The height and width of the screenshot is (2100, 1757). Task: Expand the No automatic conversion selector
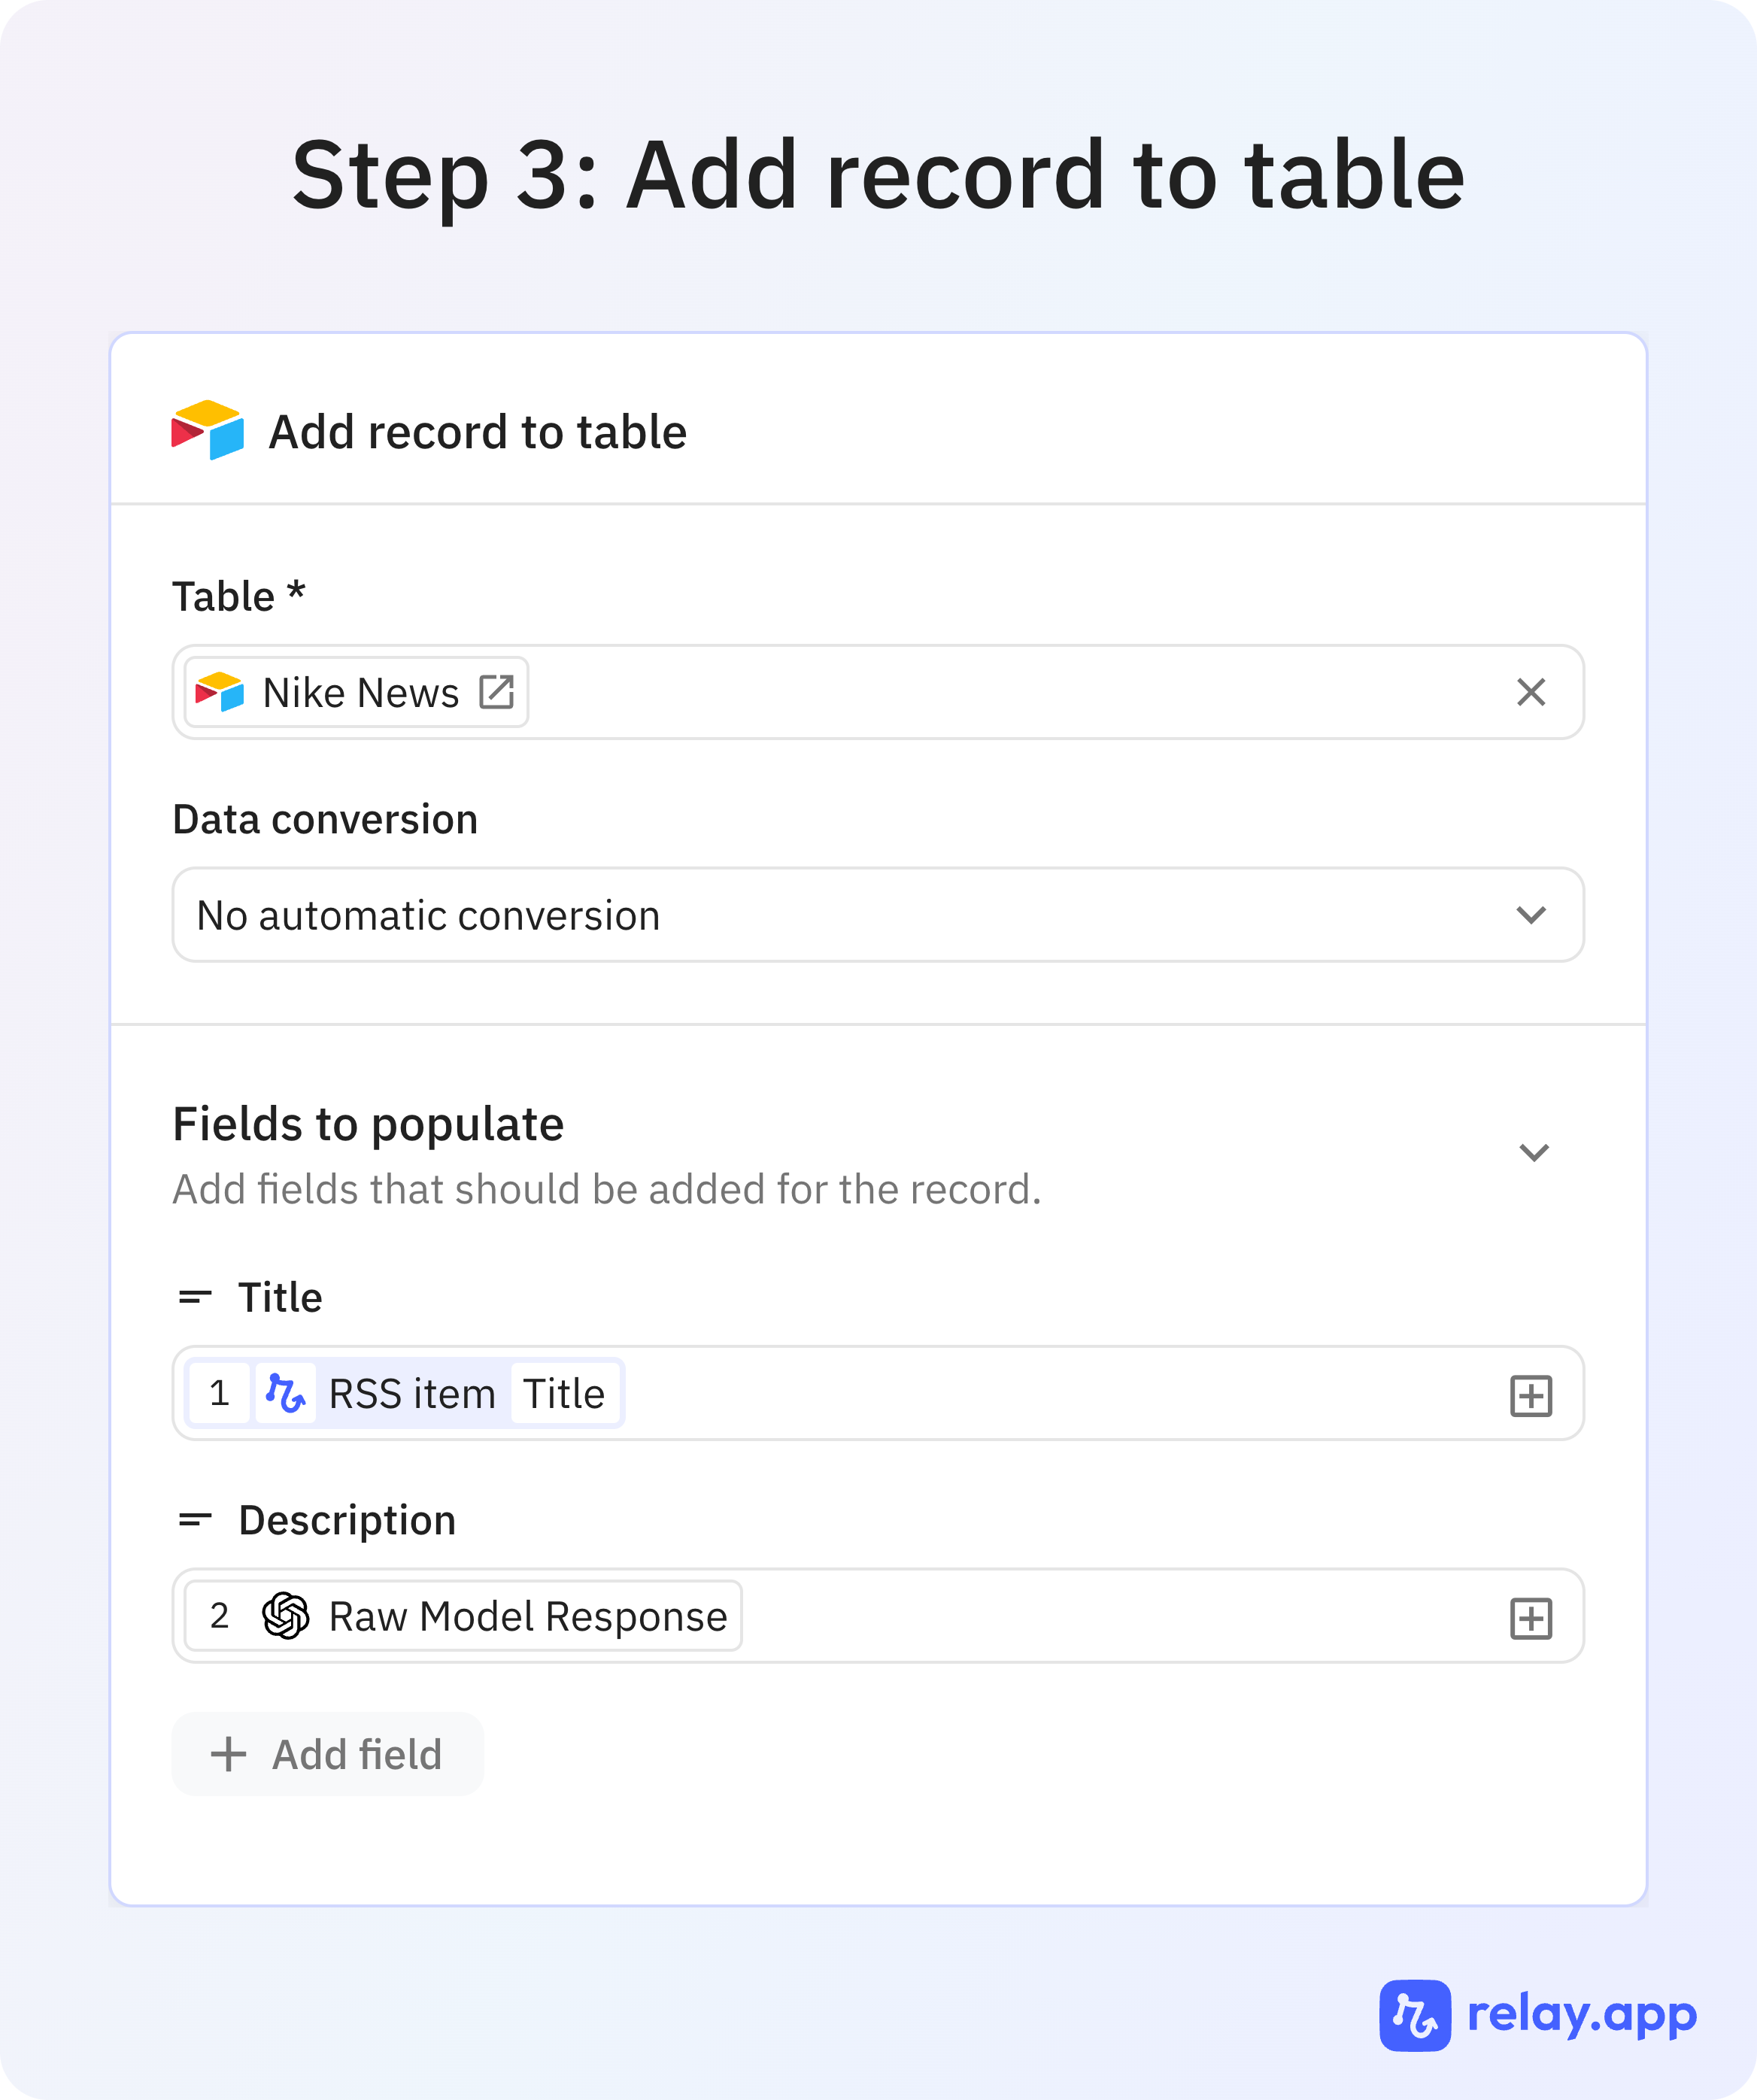[876, 913]
